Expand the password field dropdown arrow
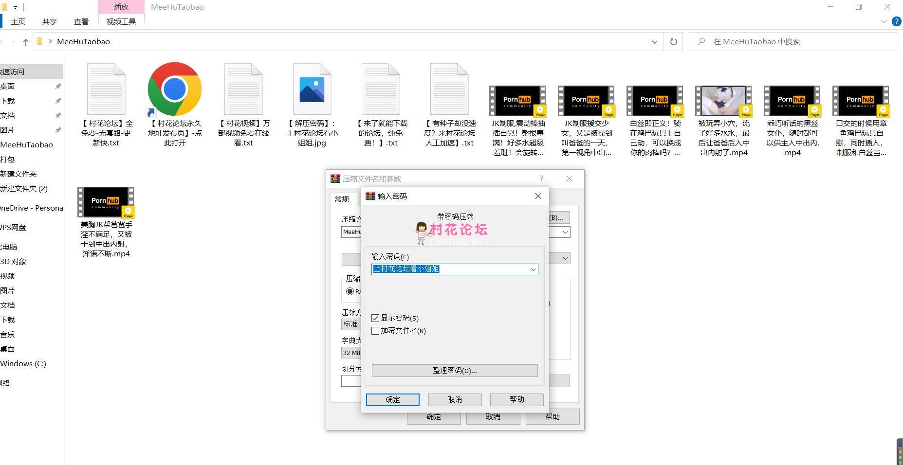Image resolution: width=903 pixels, height=465 pixels. pos(533,269)
